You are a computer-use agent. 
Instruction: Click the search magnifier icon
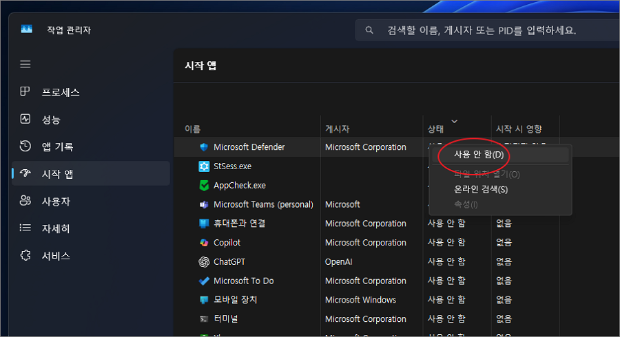[x=369, y=30]
